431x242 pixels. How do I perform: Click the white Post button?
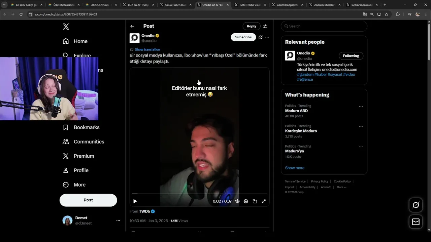(88, 200)
